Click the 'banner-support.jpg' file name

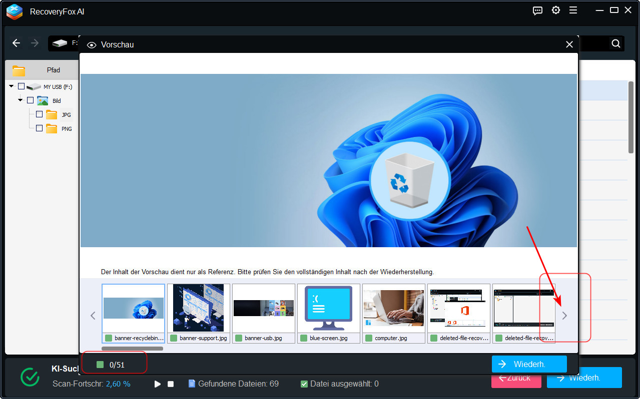[x=203, y=338]
